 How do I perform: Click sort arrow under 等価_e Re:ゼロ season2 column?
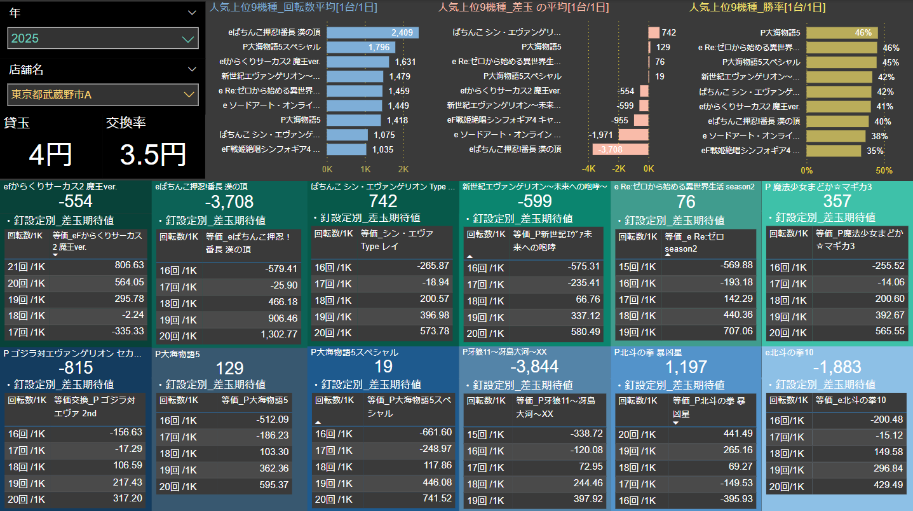click(x=668, y=255)
